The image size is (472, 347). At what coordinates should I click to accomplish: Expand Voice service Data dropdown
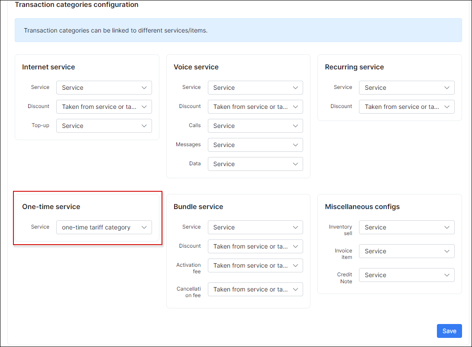255,164
